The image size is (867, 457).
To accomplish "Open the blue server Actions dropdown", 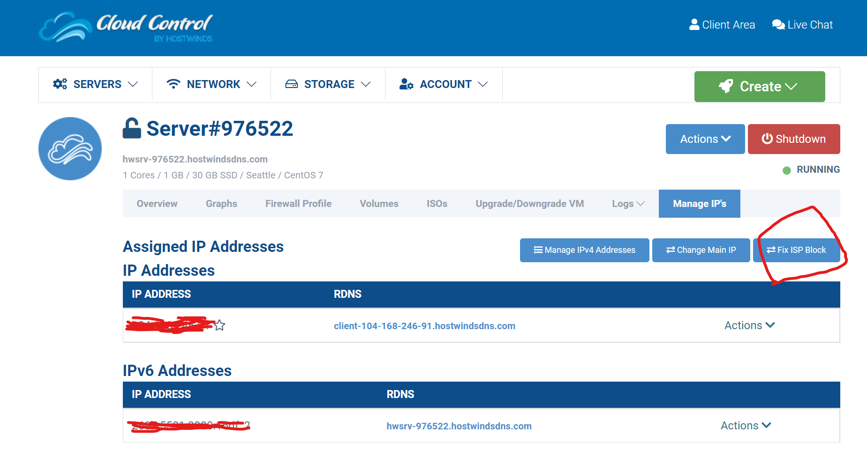I will click(705, 139).
